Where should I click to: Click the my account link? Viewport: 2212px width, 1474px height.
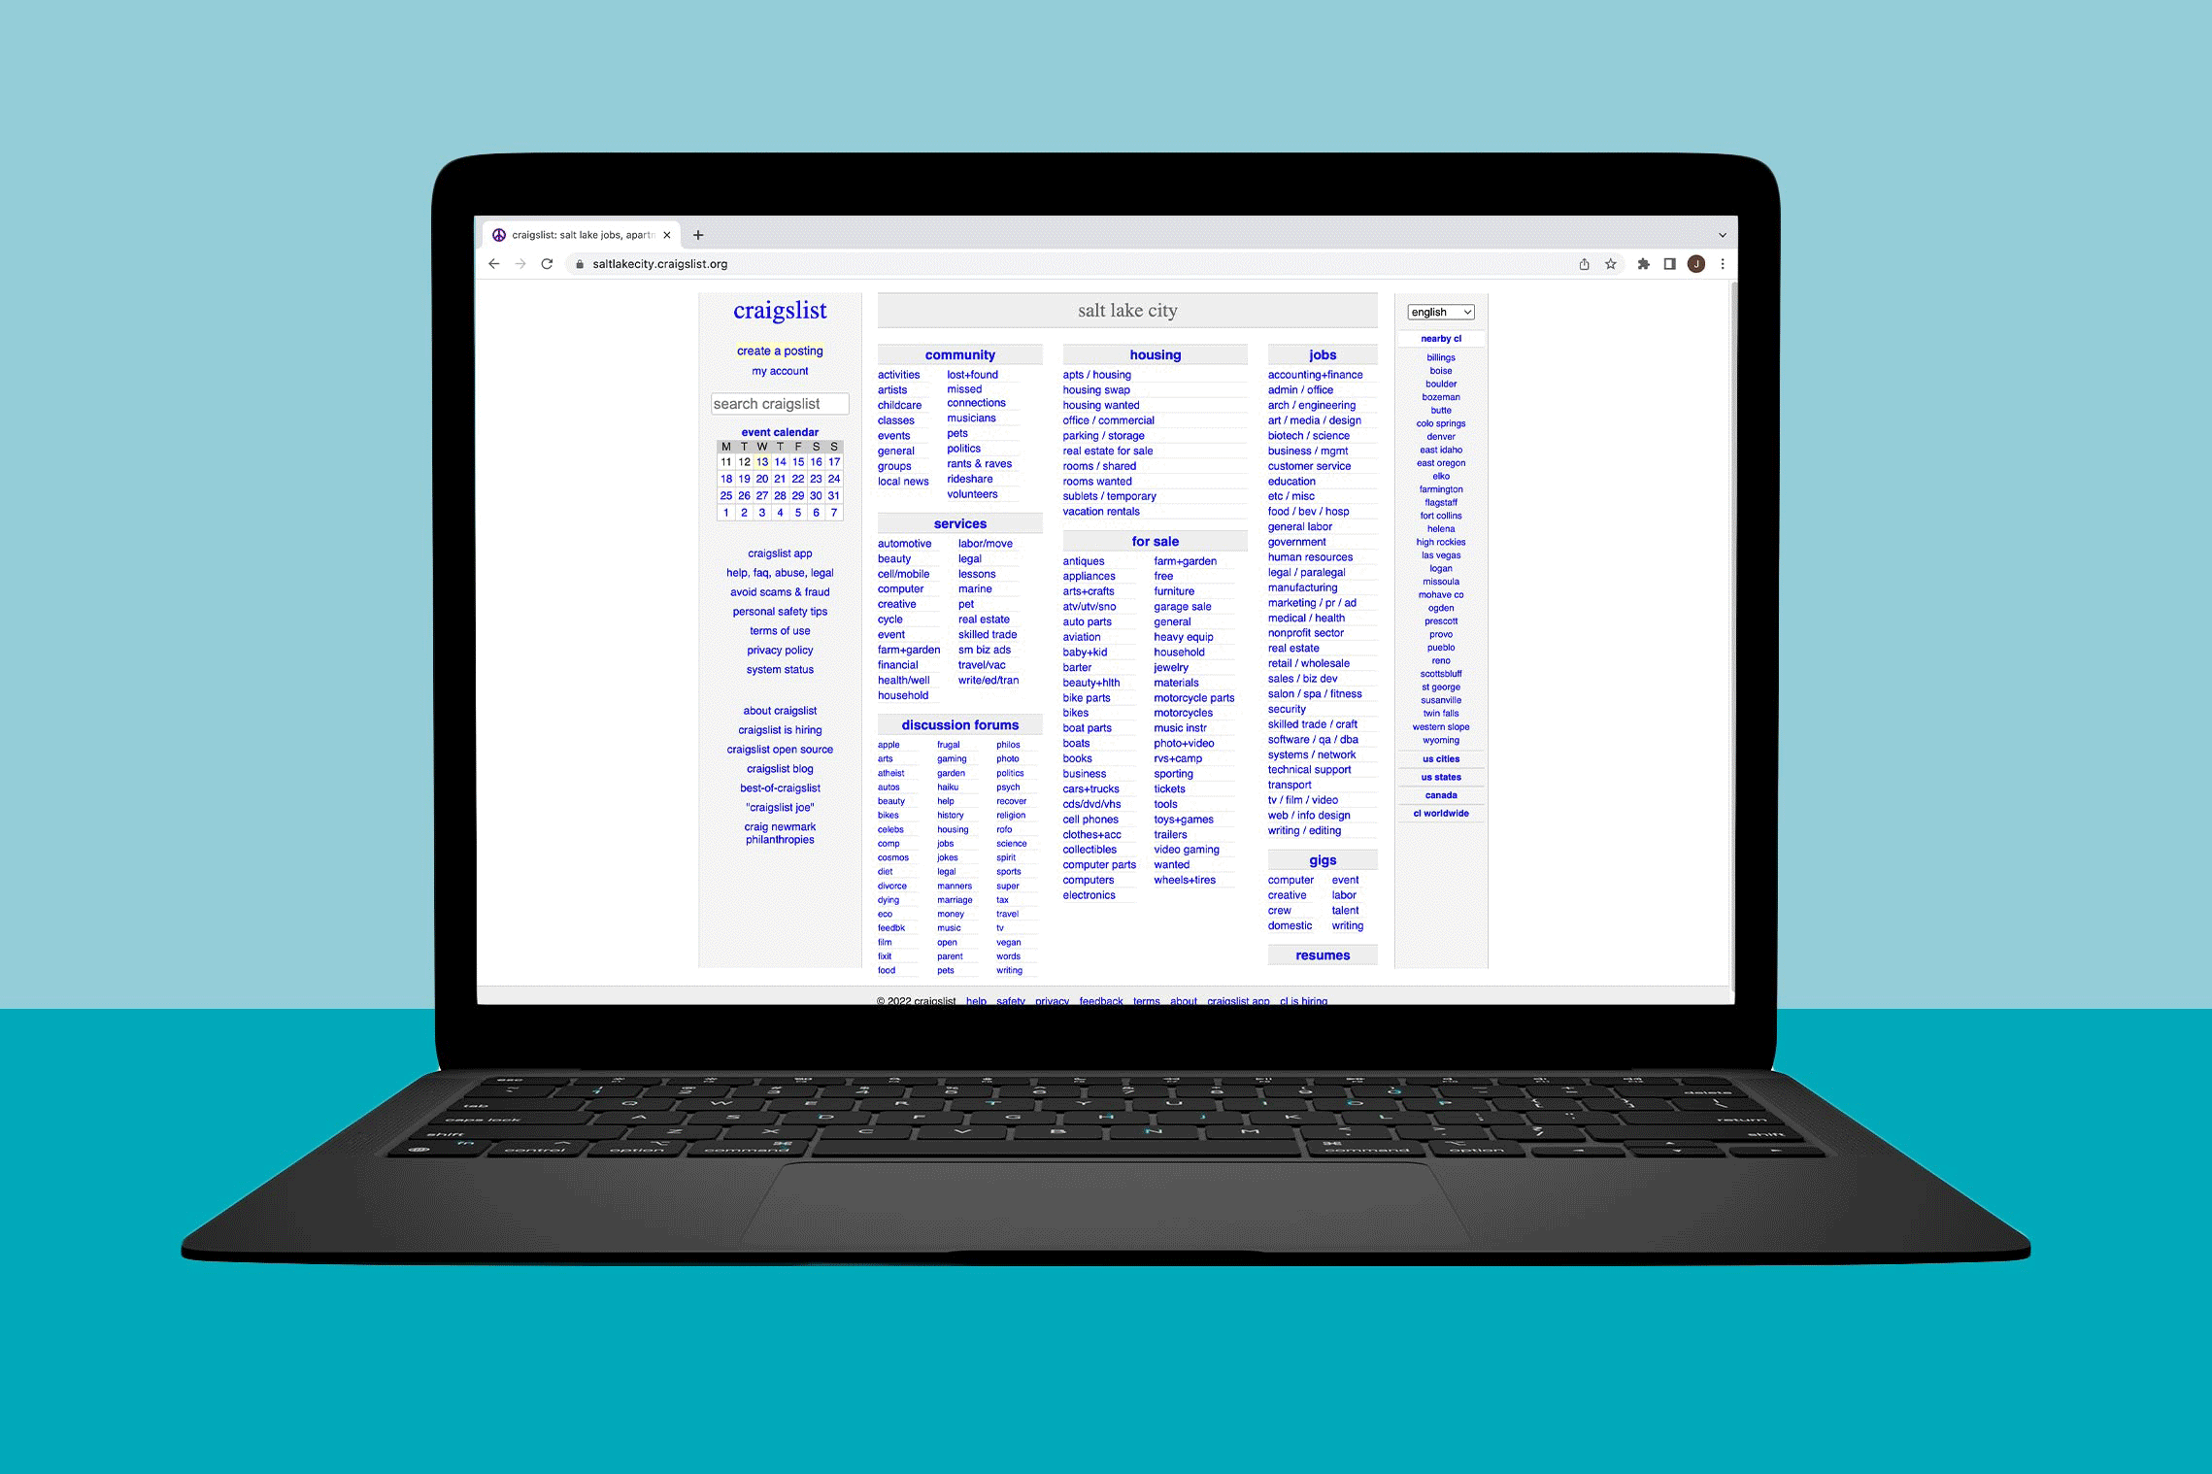(778, 369)
